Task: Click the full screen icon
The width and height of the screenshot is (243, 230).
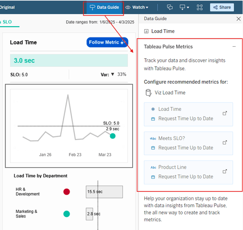Action: (199, 7)
